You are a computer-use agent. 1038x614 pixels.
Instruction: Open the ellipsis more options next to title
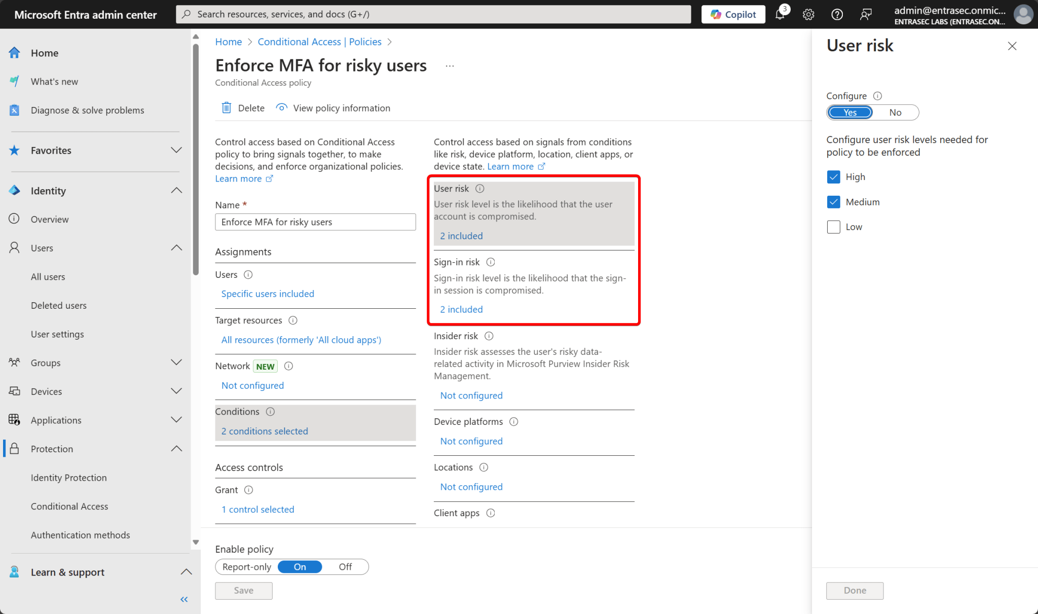point(450,66)
